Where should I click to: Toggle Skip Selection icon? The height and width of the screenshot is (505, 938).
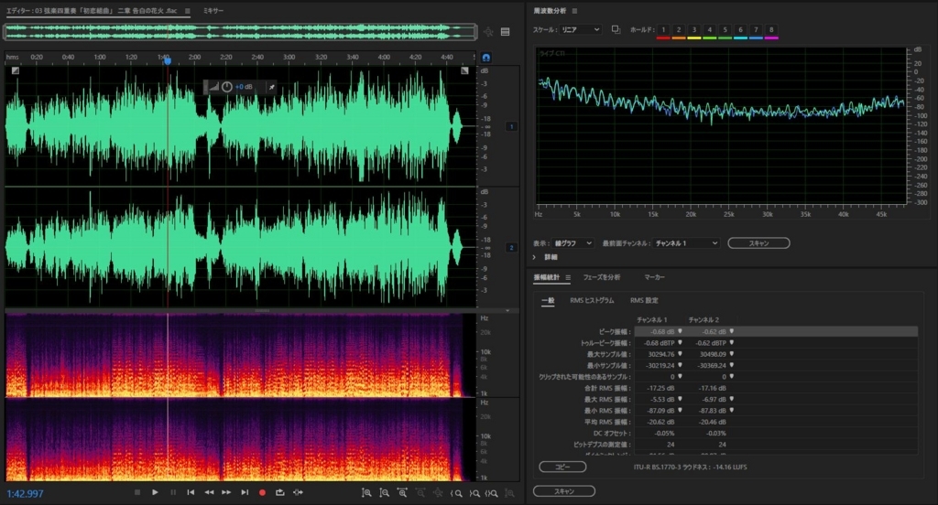(x=298, y=492)
